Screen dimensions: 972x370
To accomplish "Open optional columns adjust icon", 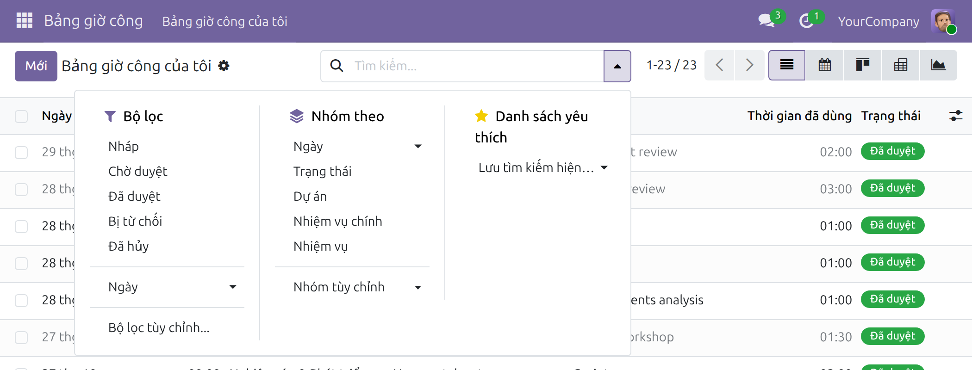I will click(x=956, y=116).
